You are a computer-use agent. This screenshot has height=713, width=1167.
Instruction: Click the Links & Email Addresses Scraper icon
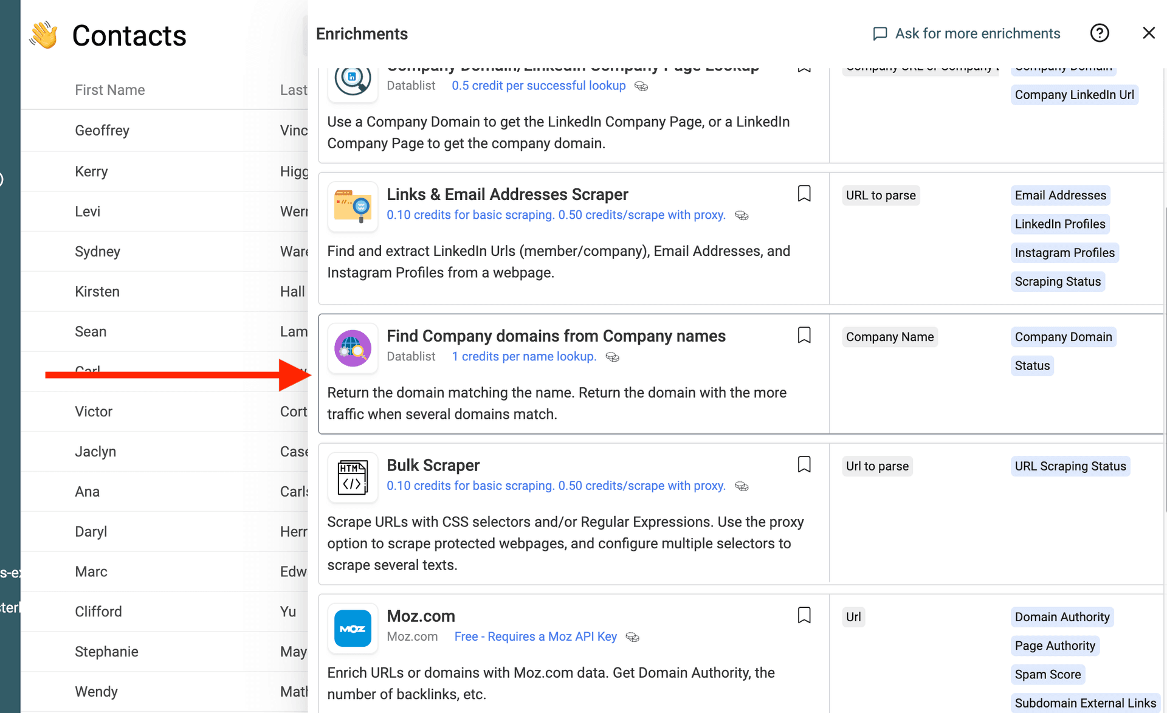click(x=353, y=206)
